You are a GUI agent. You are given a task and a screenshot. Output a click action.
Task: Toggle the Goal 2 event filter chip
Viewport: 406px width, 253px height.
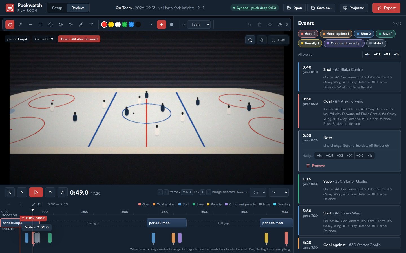308,34
